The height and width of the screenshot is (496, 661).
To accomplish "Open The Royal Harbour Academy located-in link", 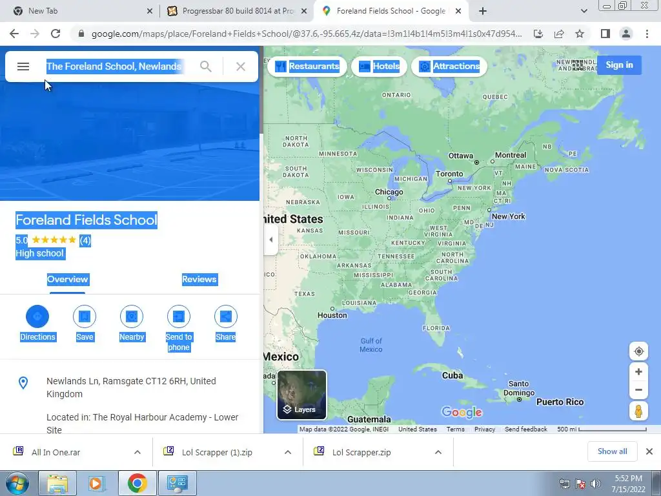I will (143, 424).
